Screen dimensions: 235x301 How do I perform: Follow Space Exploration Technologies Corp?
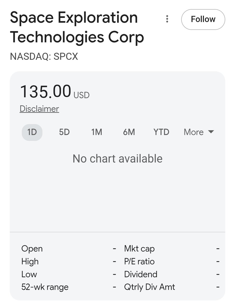coord(203,19)
